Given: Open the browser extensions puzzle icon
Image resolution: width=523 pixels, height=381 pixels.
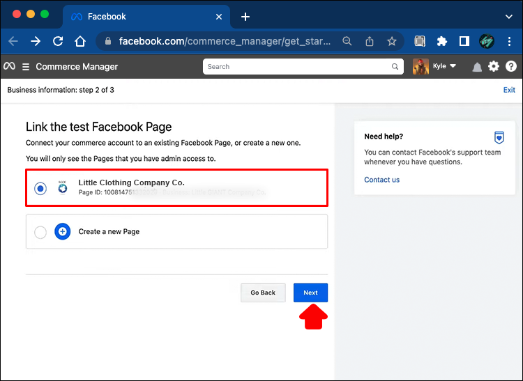Looking at the screenshot, I should [441, 41].
